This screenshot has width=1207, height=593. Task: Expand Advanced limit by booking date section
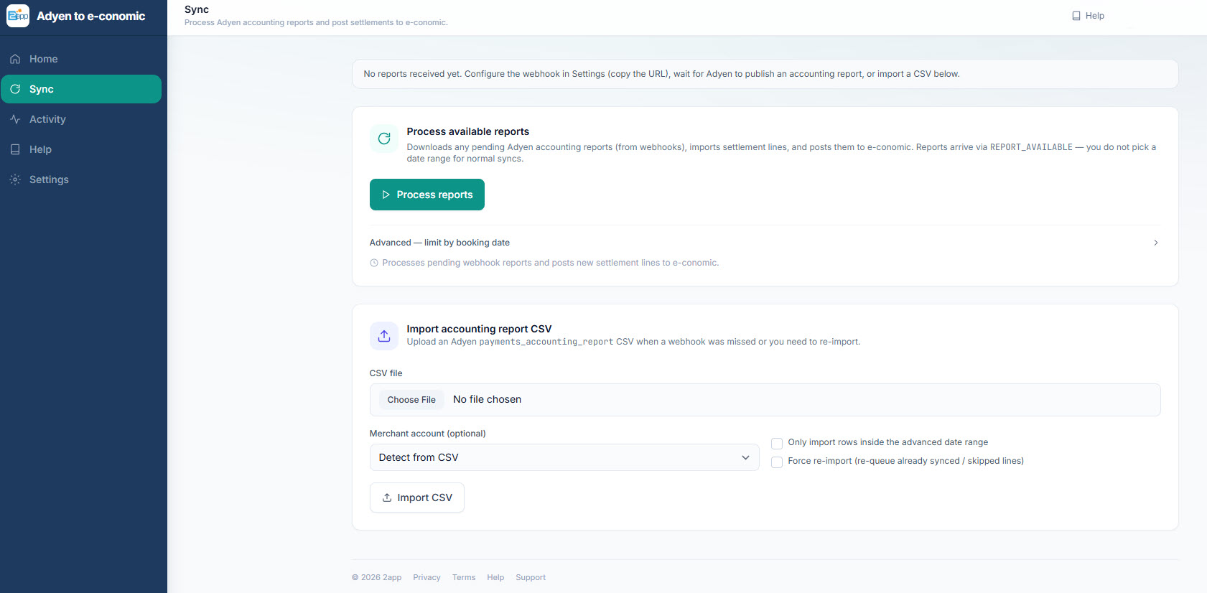(765, 243)
